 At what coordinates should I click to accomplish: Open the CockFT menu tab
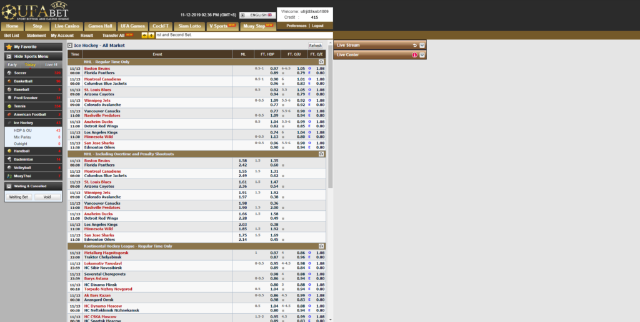pos(161,26)
